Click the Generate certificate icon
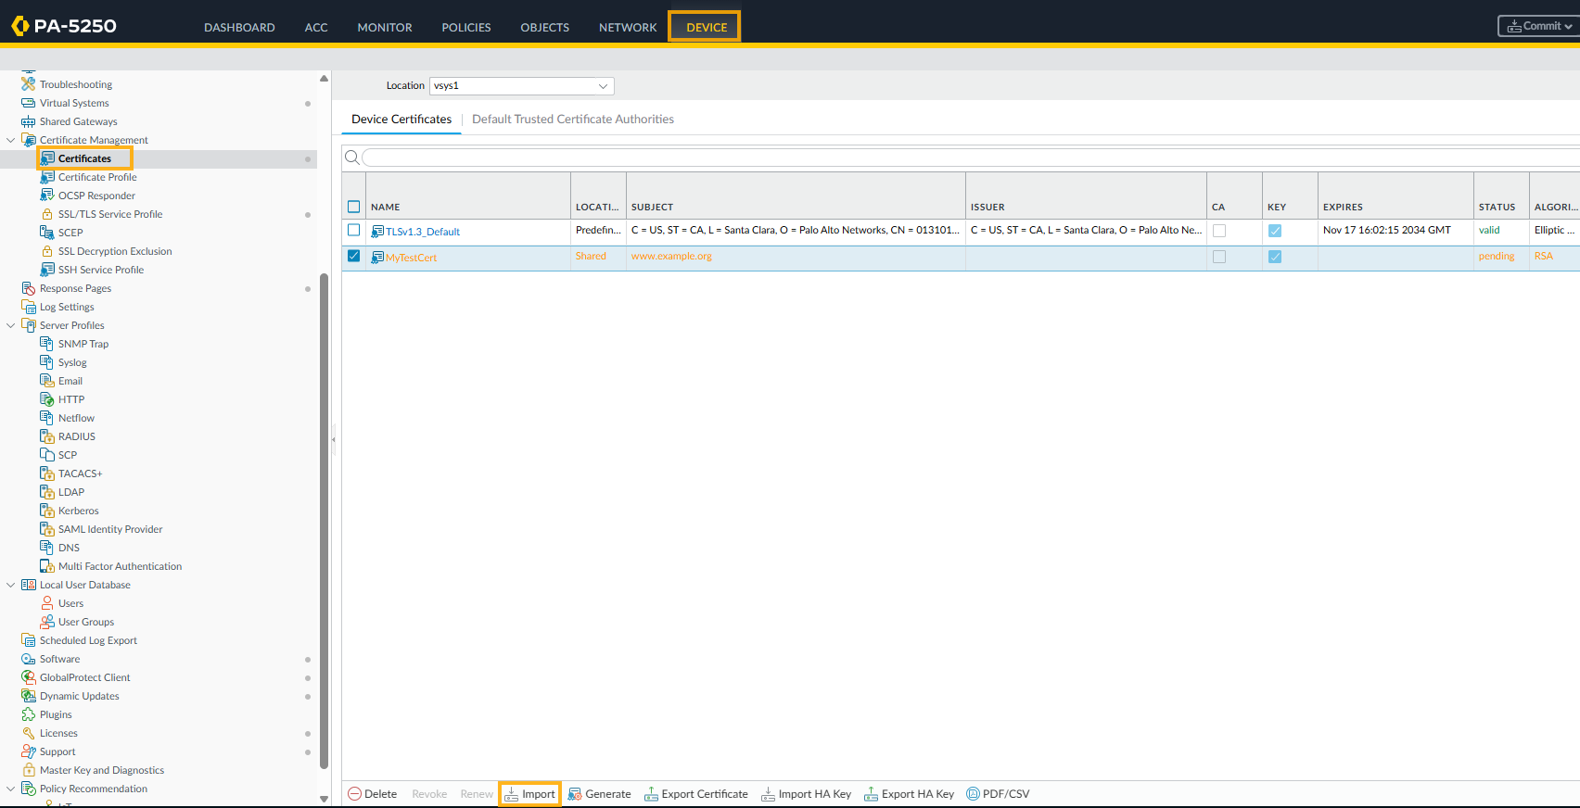1580x808 pixels. coord(575,794)
